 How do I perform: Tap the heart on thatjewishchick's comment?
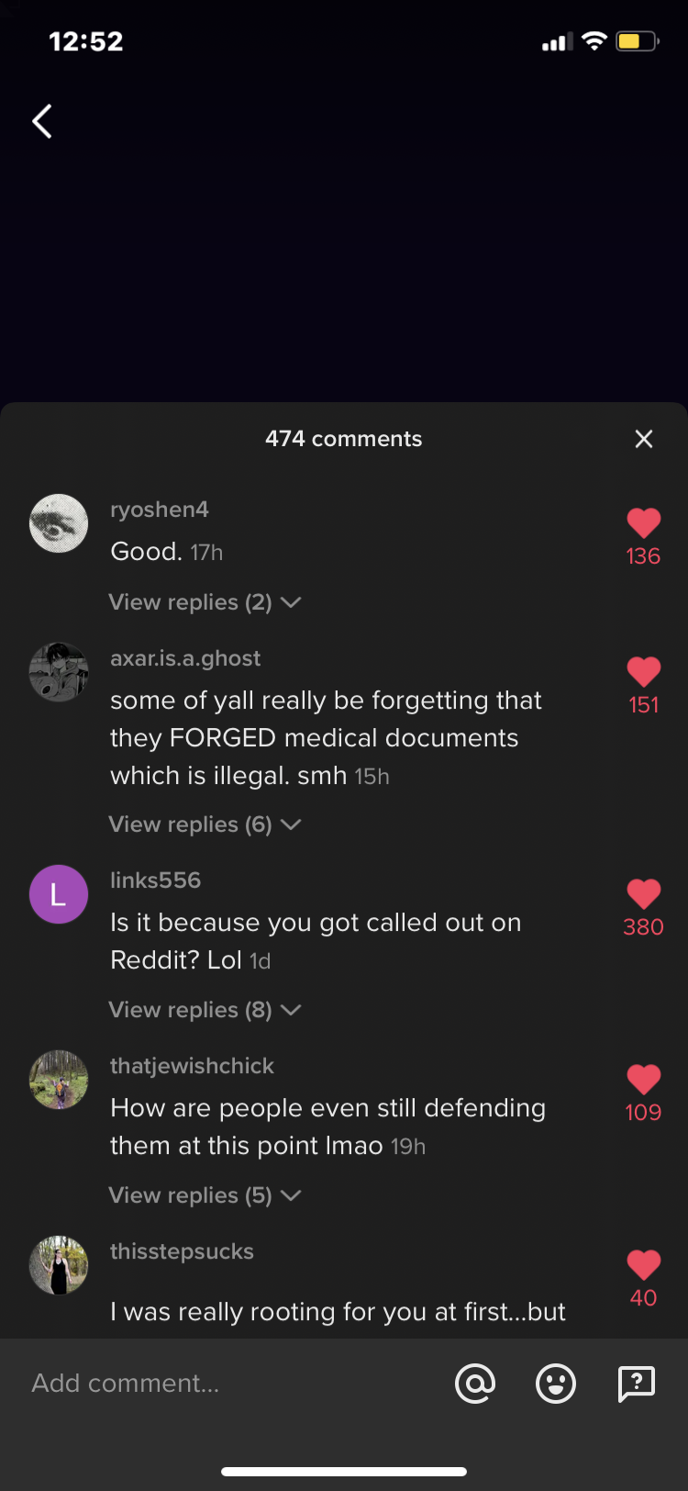[644, 1080]
